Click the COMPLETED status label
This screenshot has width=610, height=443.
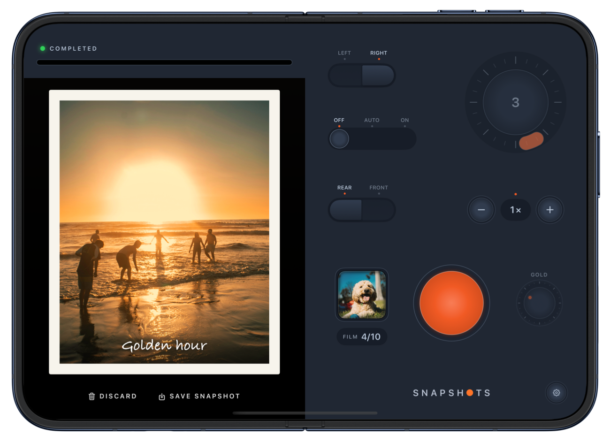[x=73, y=48]
